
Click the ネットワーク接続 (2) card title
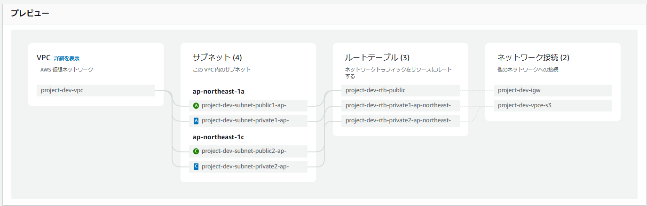click(533, 58)
